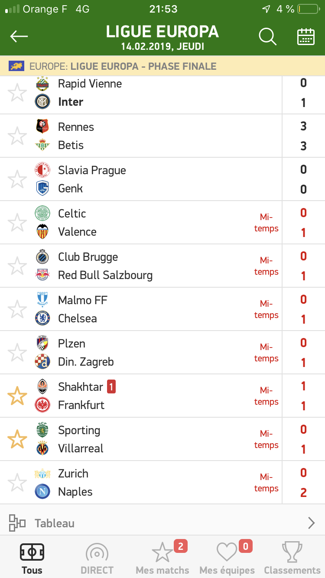Tap the Naples club logo
The image size is (325, 578).
[42, 492]
